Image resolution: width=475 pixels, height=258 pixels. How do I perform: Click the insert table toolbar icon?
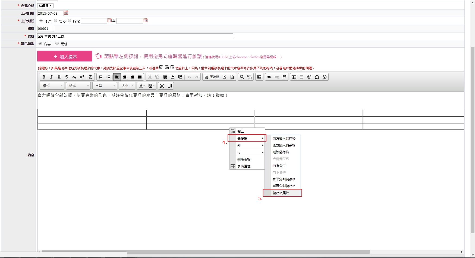pos(294,77)
